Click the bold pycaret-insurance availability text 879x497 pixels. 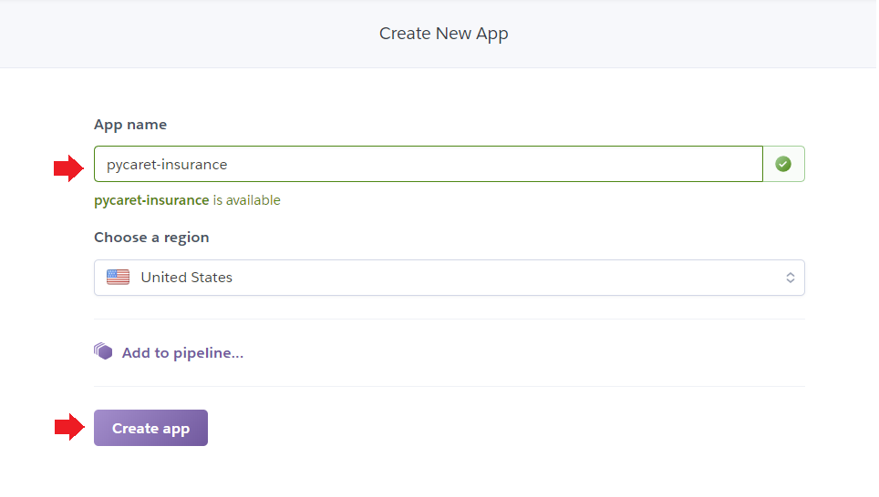click(x=151, y=200)
